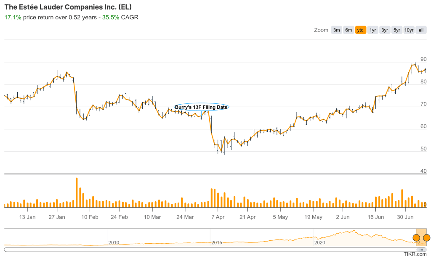
Task: Click the TIKR.com credit text
Action: (x=415, y=255)
